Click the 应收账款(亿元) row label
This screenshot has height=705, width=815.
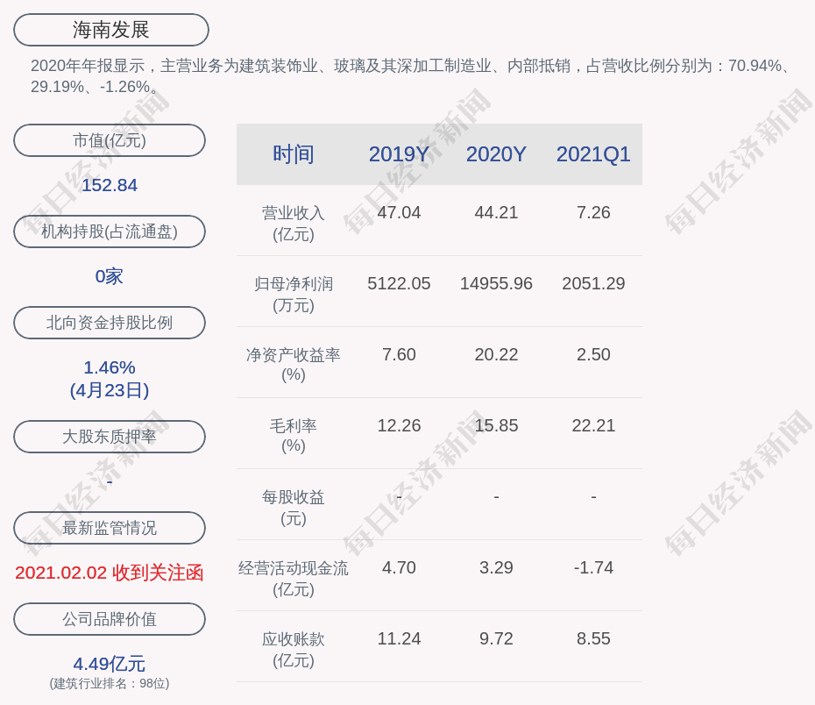tap(294, 650)
